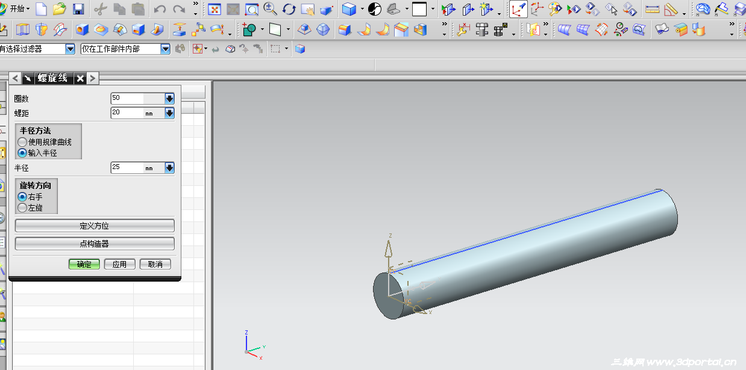Click into the radius value field

[x=127, y=168]
